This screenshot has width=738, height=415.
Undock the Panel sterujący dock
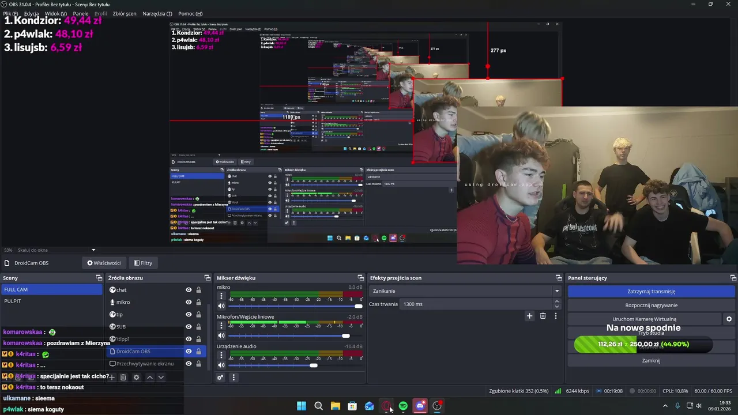733,278
